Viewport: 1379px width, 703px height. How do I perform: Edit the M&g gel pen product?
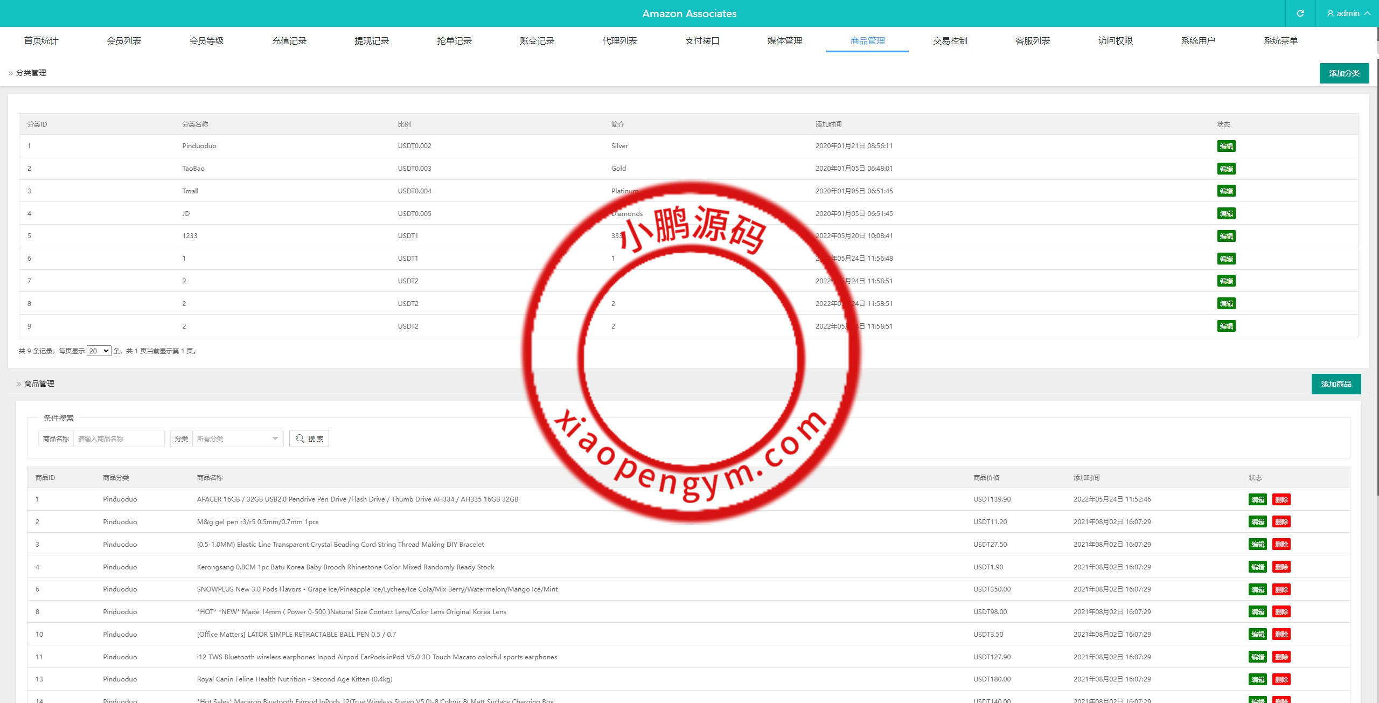(1257, 522)
